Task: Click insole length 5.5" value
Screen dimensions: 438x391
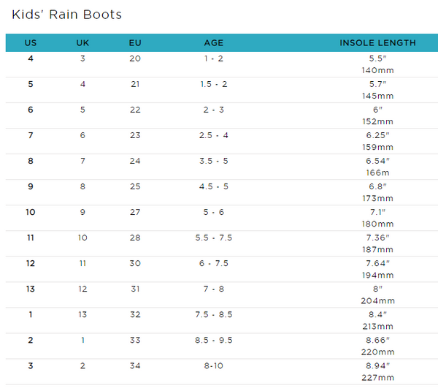Action: pyautogui.click(x=377, y=58)
